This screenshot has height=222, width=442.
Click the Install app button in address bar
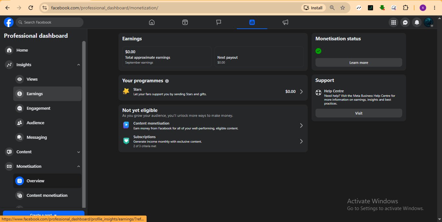[x=313, y=8]
